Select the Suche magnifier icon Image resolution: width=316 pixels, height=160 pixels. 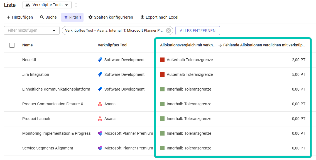tap(41, 17)
